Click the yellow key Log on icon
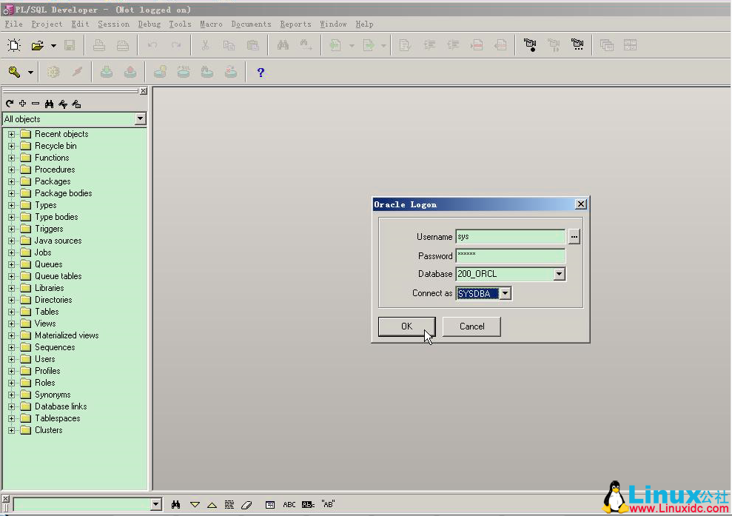This screenshot has width=732, height=516. click(14, 72)
